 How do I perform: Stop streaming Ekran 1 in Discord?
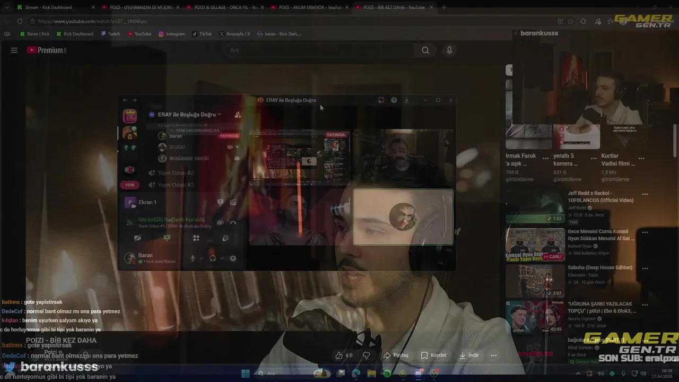point(220,202)
